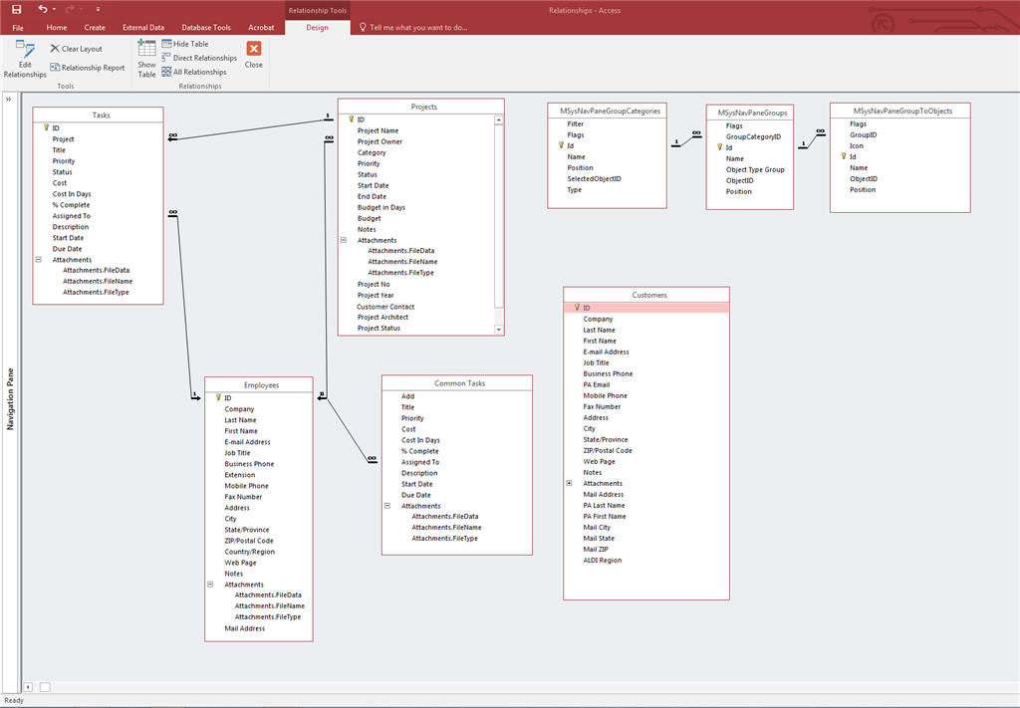Viewport: 1020px width, 708px height.
Task: Select MSysNavPaneGroupToObjects table title
Action: (900, 111)
